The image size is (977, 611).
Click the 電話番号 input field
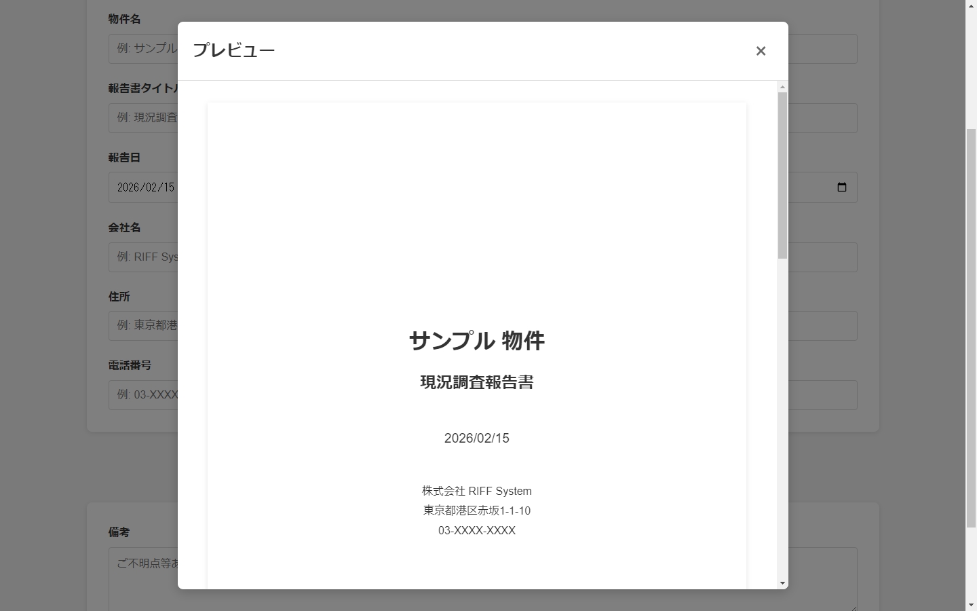coord(143,394)
